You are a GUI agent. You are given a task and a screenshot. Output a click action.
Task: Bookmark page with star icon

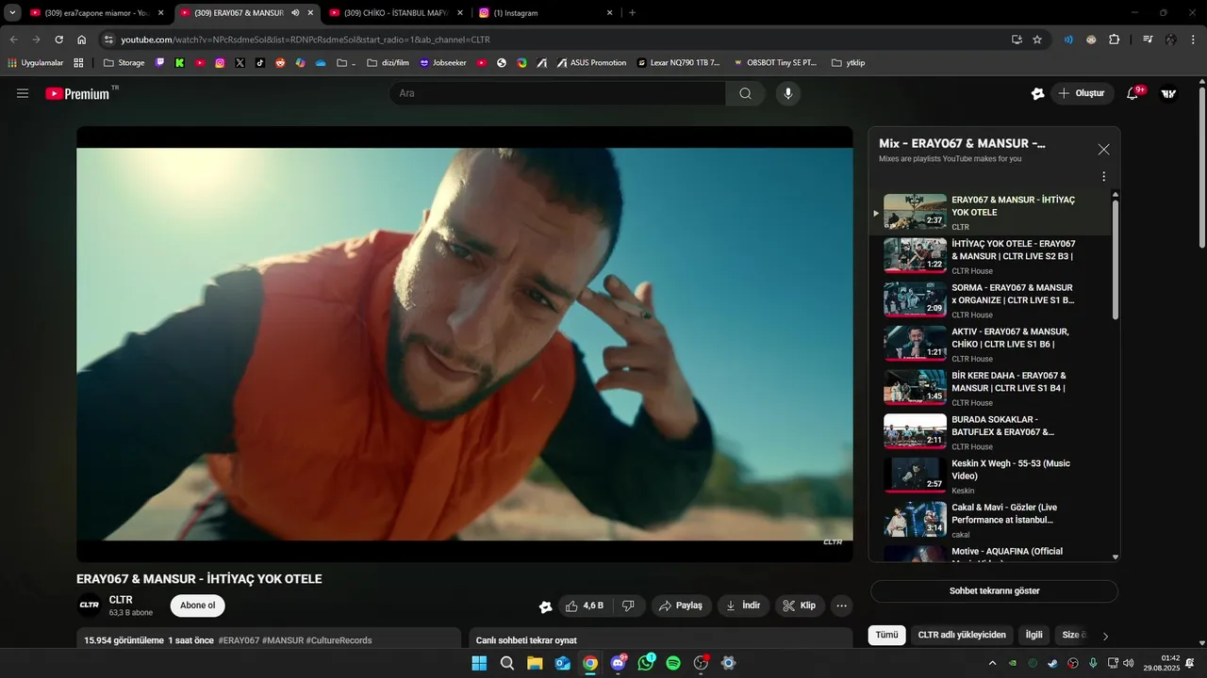pyautogui.click(x=1037, y=40)
